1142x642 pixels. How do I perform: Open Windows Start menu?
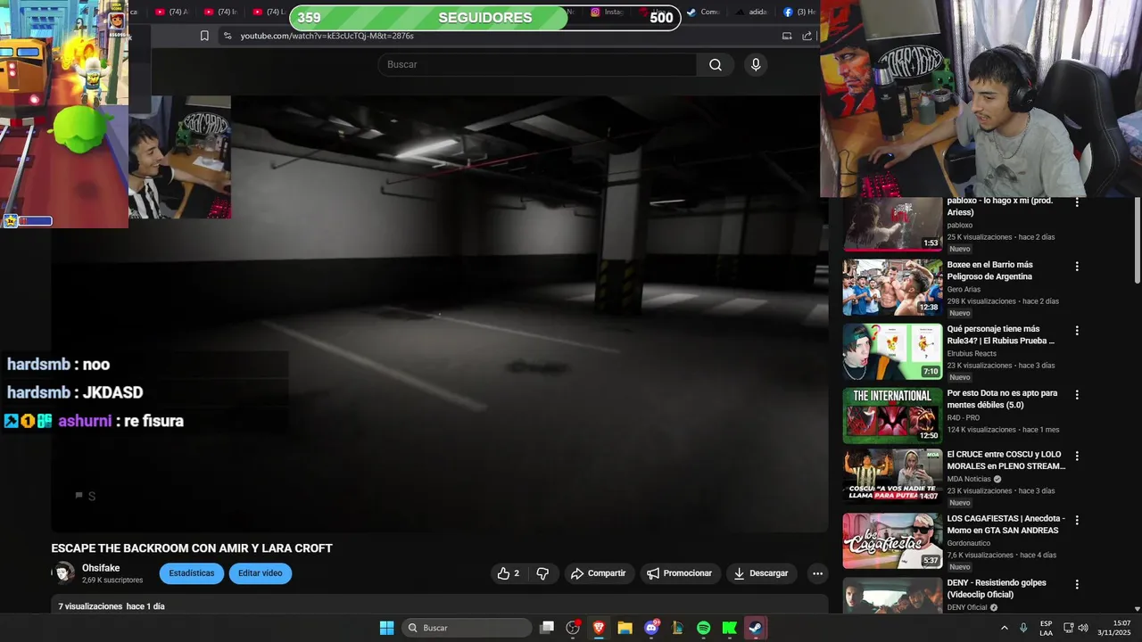(386, 628)
